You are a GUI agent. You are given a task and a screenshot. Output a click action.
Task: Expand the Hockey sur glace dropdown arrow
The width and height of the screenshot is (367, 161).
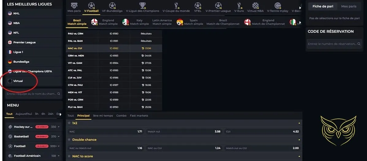(x=59, y=127)
